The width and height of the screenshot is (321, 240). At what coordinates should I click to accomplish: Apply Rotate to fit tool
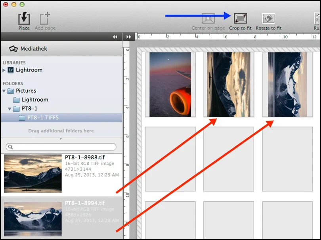coord(269,18)
